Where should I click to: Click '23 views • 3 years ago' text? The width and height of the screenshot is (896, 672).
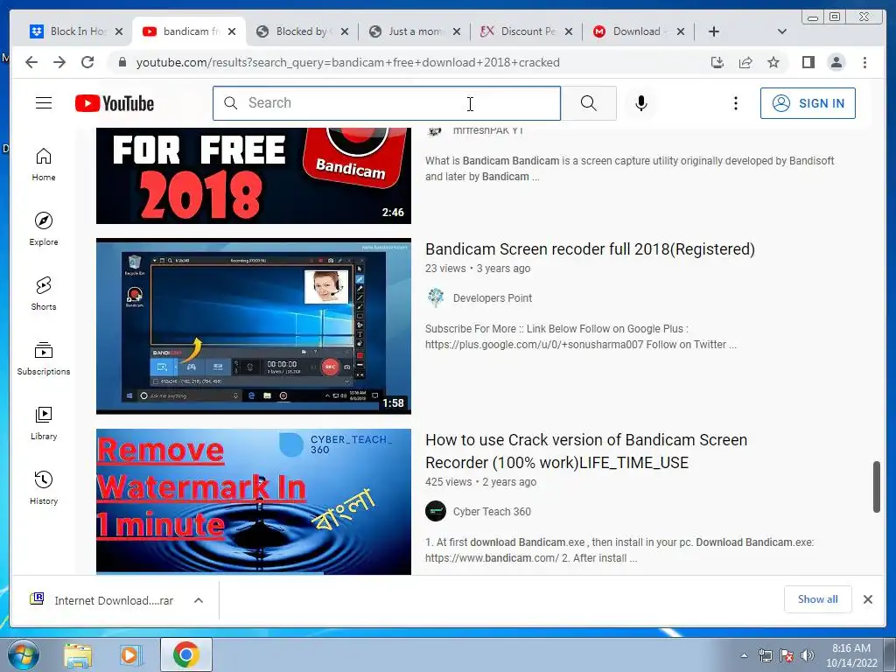(x=478, y=269)
